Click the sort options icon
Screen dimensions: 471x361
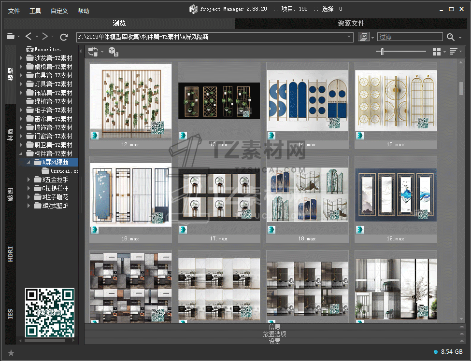coord(453,52)
